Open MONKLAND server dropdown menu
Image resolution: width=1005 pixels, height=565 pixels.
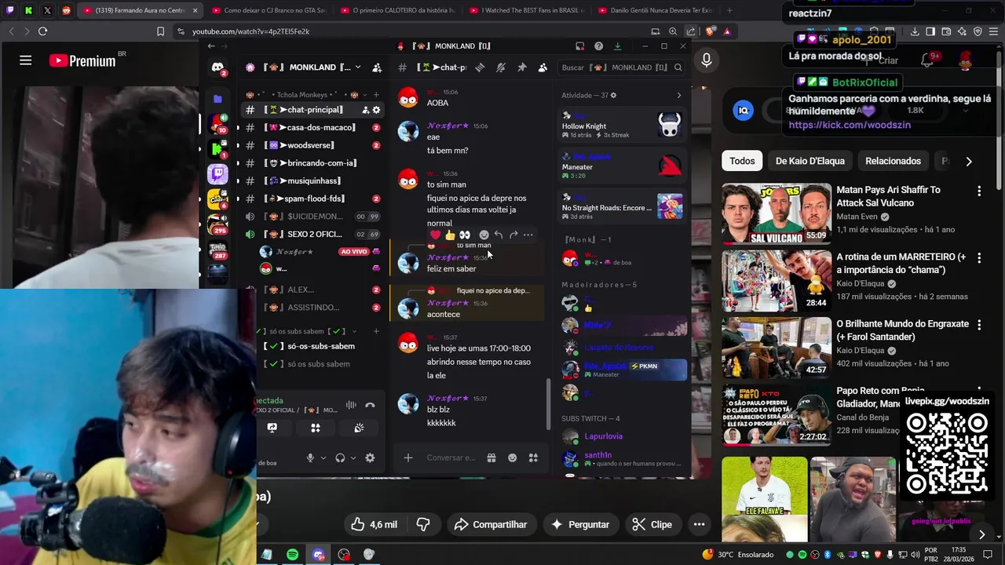[x=357, y=67]
